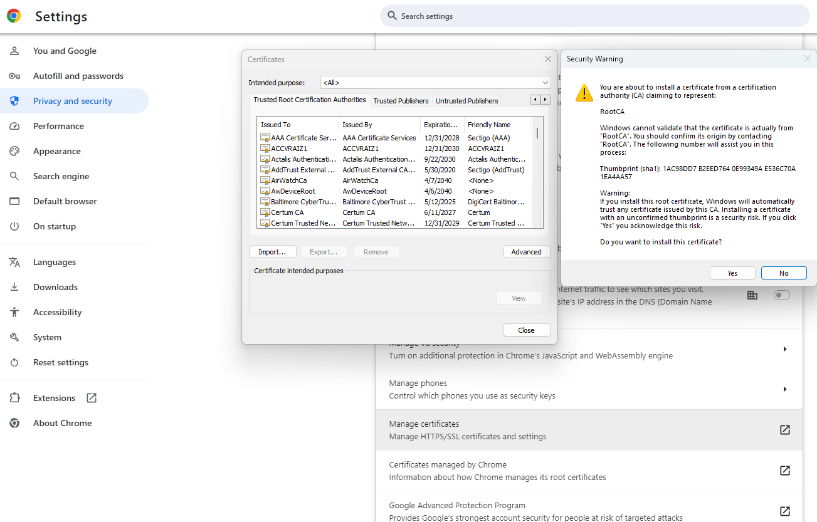Click the magnifier icon in Search settings
This screenshot has width=817, height=522.
[392, 16]
